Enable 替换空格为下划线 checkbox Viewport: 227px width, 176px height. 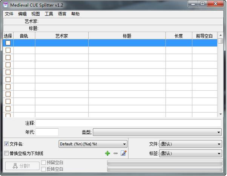6,153
